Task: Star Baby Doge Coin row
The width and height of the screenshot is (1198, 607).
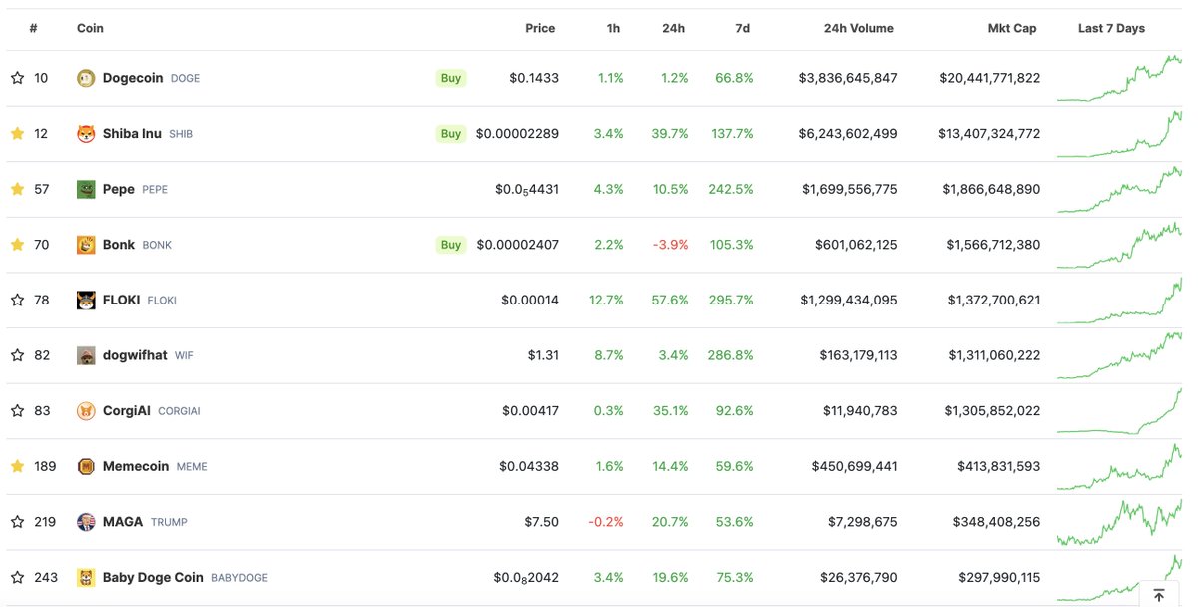Action: 17,577
